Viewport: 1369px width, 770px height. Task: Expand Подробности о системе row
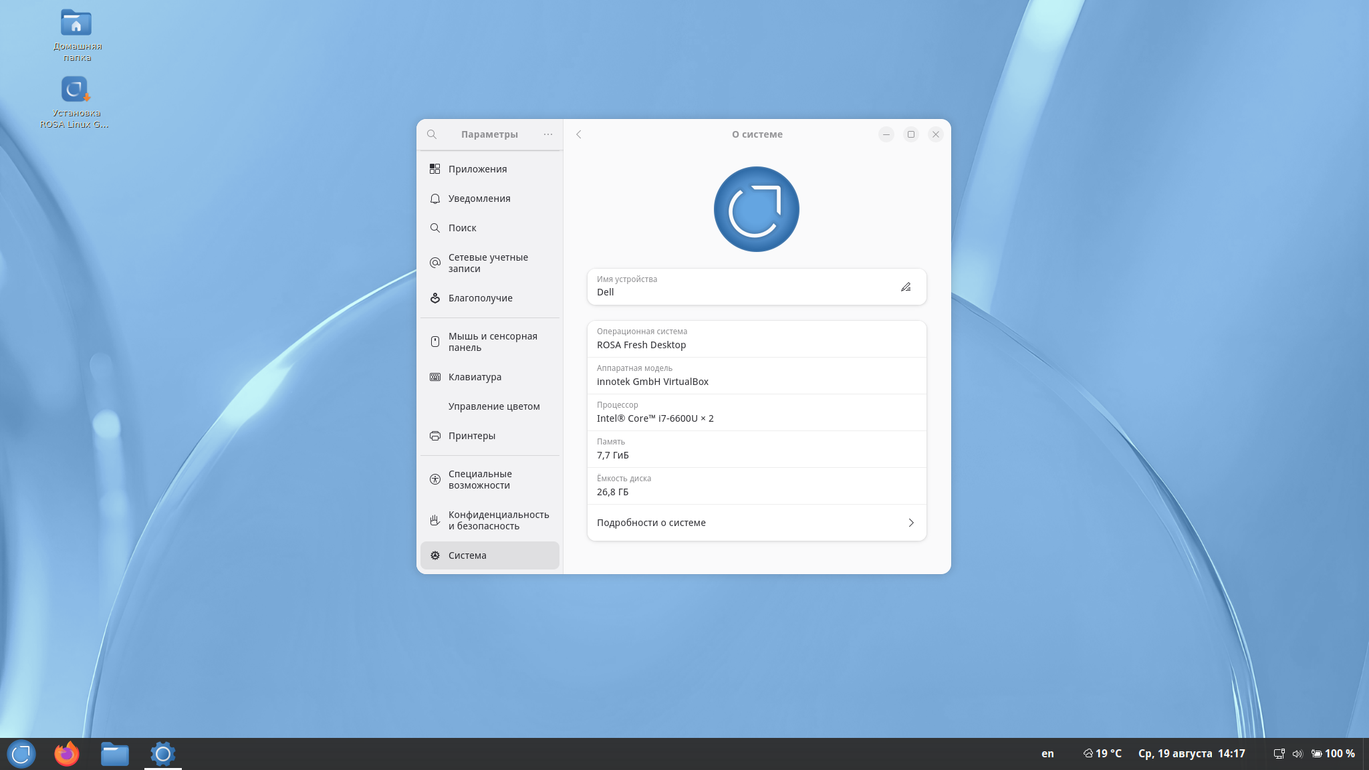pos(757,523)
